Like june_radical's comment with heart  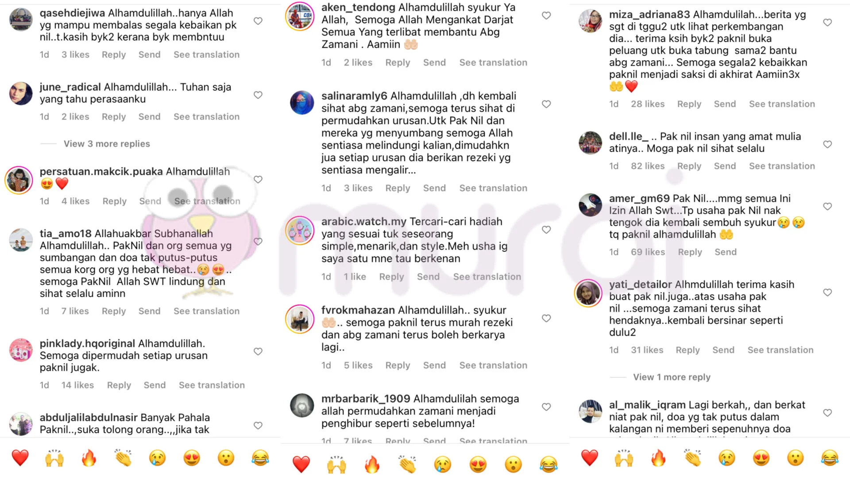pyautogui.click(x=258, y=95)
